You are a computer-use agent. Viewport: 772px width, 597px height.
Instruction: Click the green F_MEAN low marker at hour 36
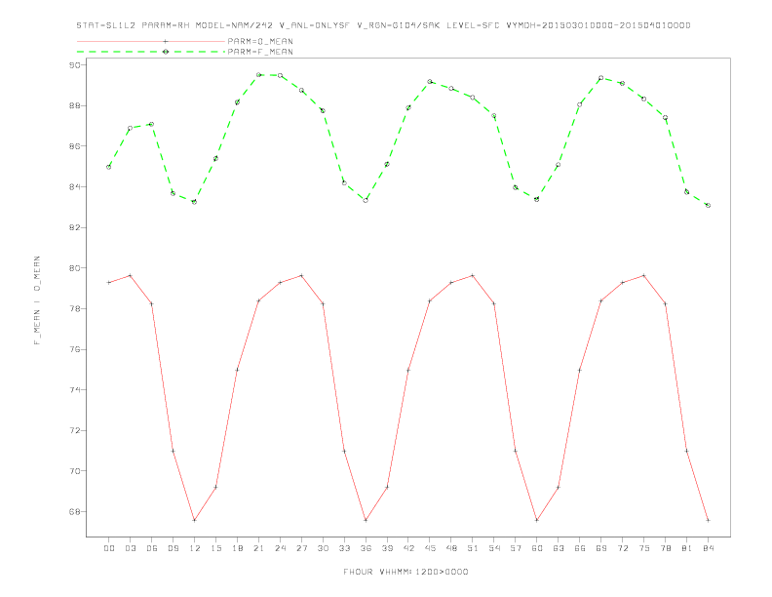pos(366,201)
